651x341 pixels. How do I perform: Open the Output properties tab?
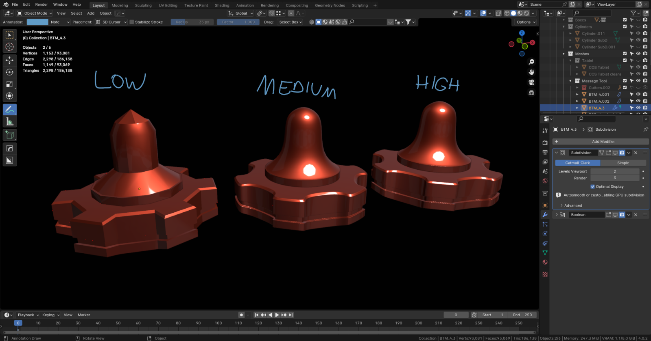(x=545, y=152)
